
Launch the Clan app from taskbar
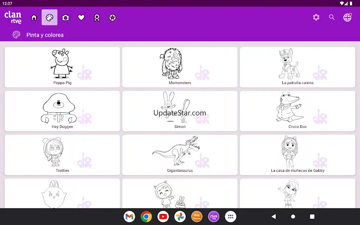tap(214, 217)
